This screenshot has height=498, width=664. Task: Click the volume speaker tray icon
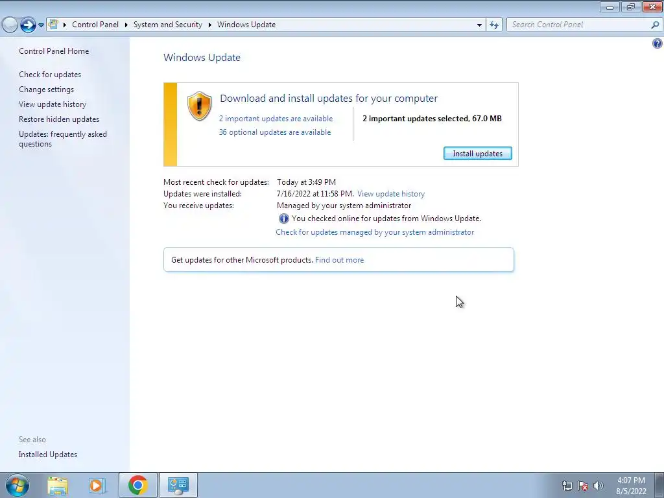pyautogui.click(x=599, y=486)
